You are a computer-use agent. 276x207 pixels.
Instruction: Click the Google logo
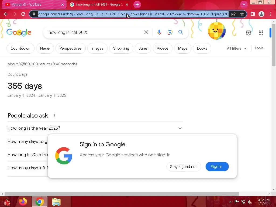[19, 32]
